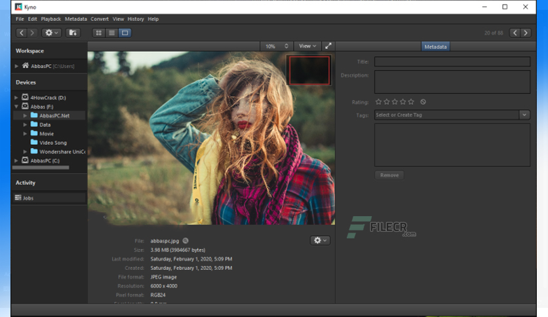Expand the AbbasPC (C:) drive
The width and height of the screenshot is (548, 317).
pyautogui.click(x=16, y=160)
